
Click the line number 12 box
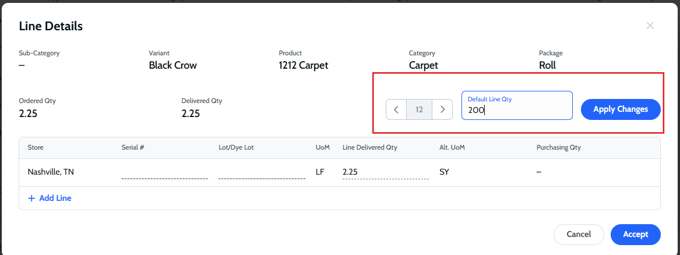pos(419,109)
